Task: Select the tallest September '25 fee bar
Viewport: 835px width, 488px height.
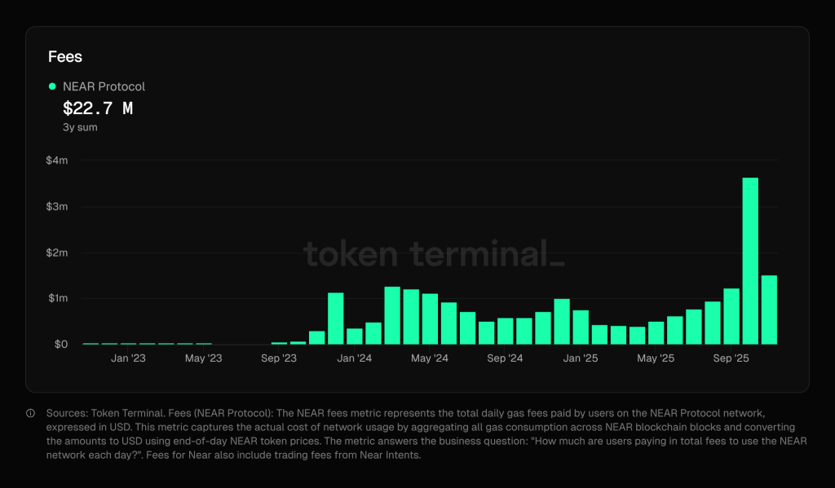Action: tap(749, 261)
